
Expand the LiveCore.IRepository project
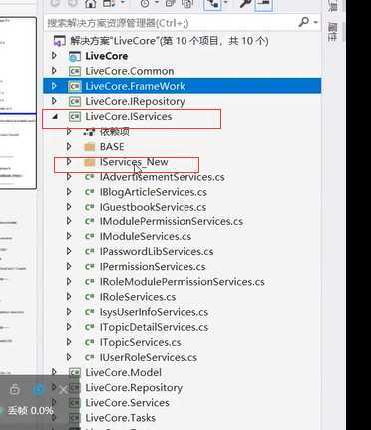point(54,101)
